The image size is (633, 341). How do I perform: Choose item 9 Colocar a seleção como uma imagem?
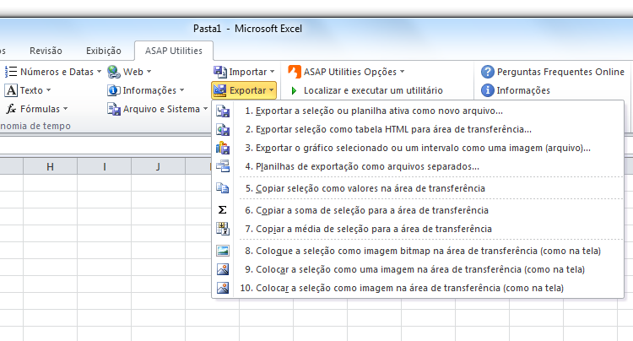click(x=418, y=269)
